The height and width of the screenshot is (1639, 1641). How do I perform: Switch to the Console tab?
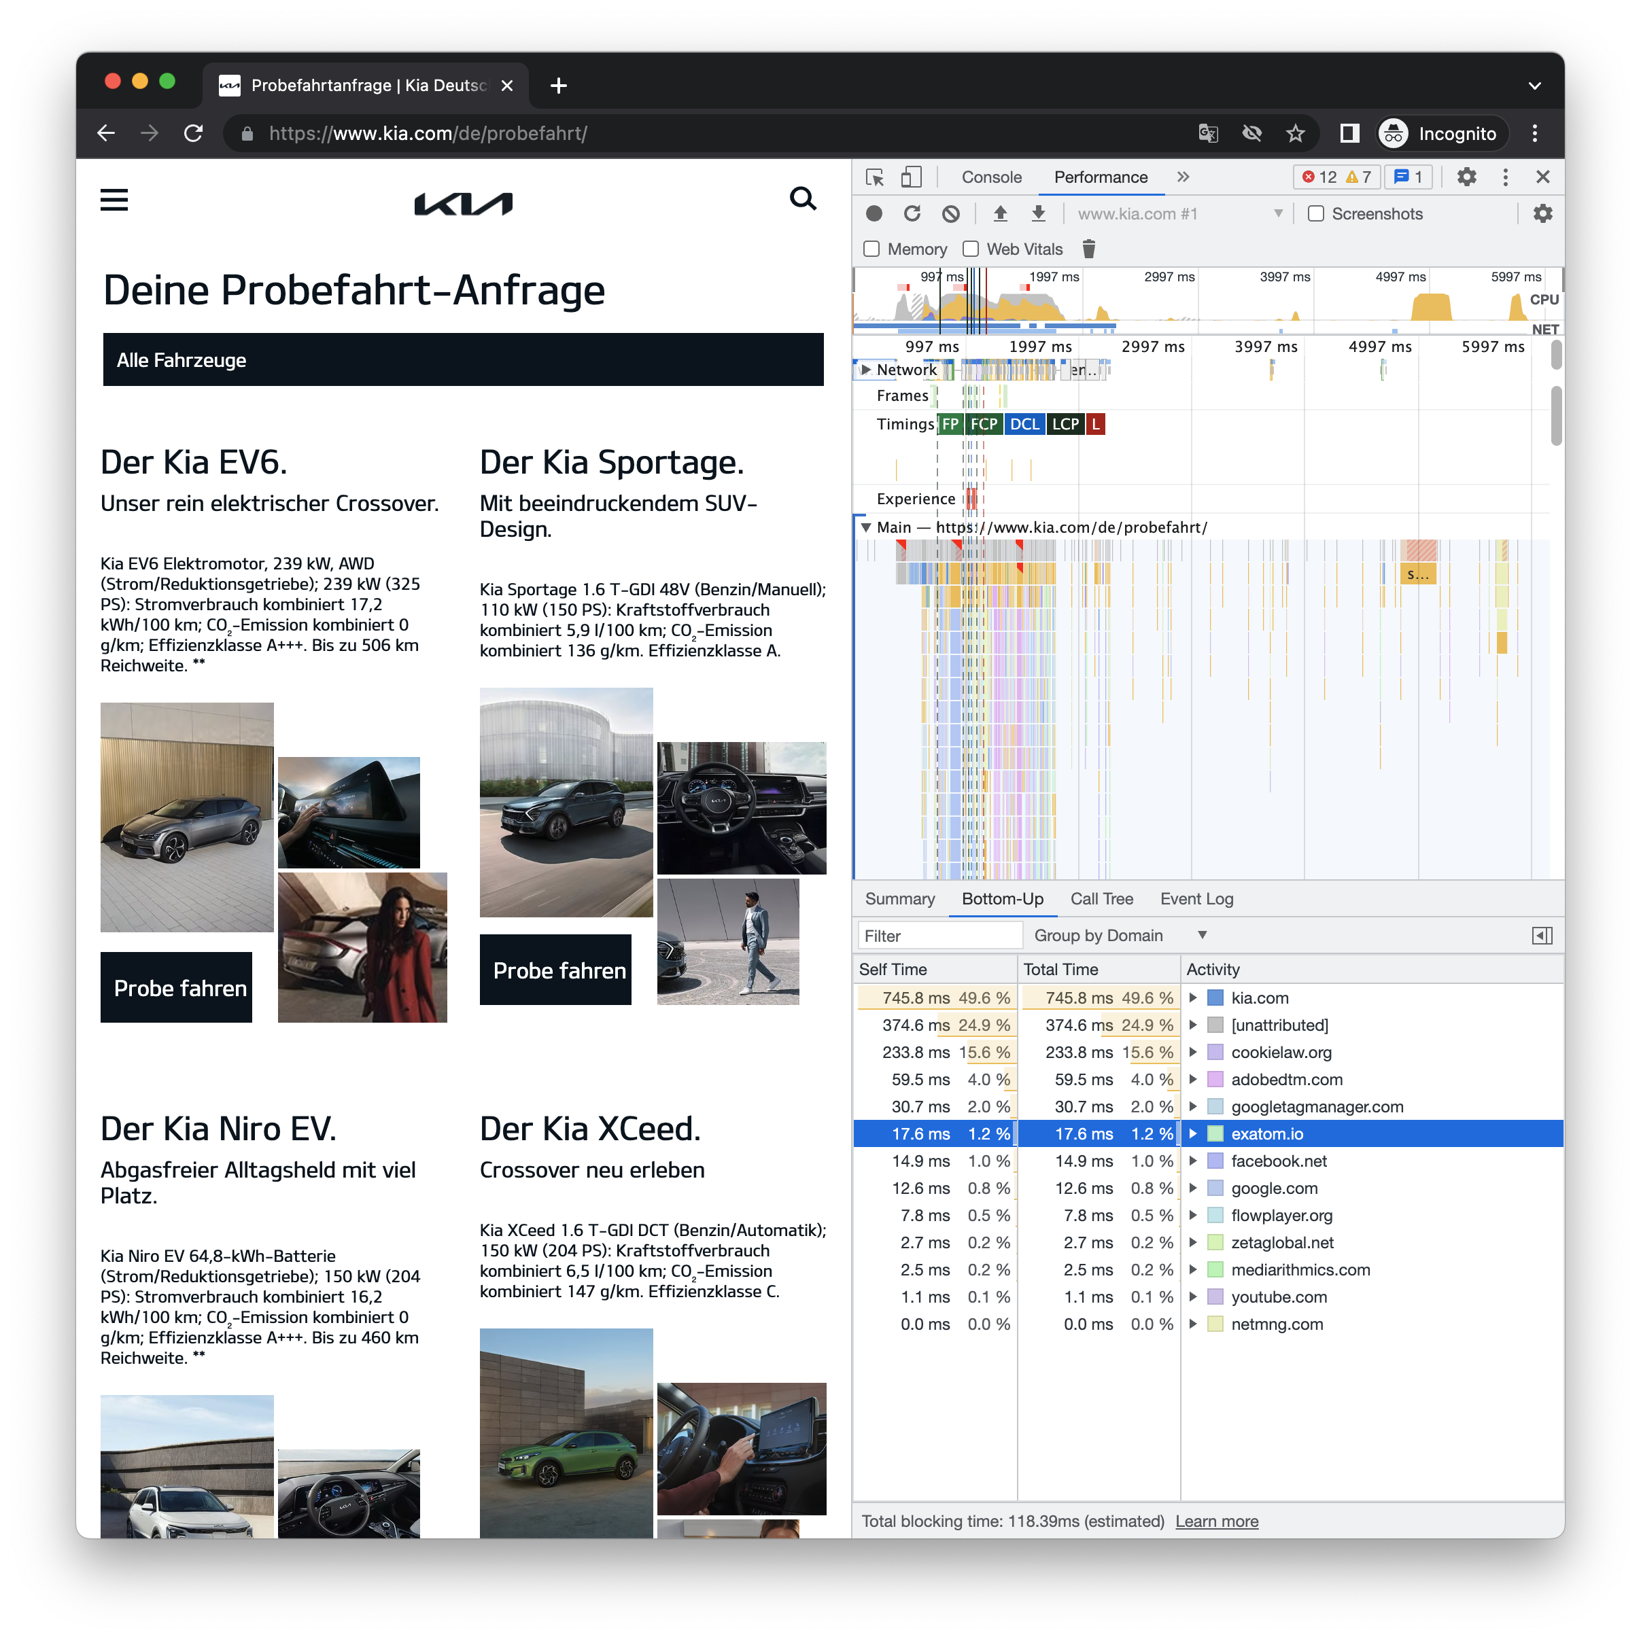[991, 177]
